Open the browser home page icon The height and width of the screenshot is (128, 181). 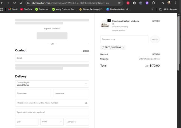(21, 3)
